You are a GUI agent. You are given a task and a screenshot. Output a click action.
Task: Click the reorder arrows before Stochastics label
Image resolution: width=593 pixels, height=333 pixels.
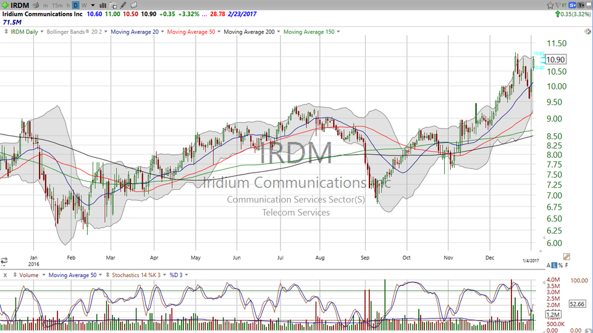click(x=107, y=275)
